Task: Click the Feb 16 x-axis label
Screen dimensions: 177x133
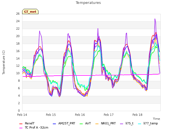Action: pyautogui.click(x=80, y=115)
